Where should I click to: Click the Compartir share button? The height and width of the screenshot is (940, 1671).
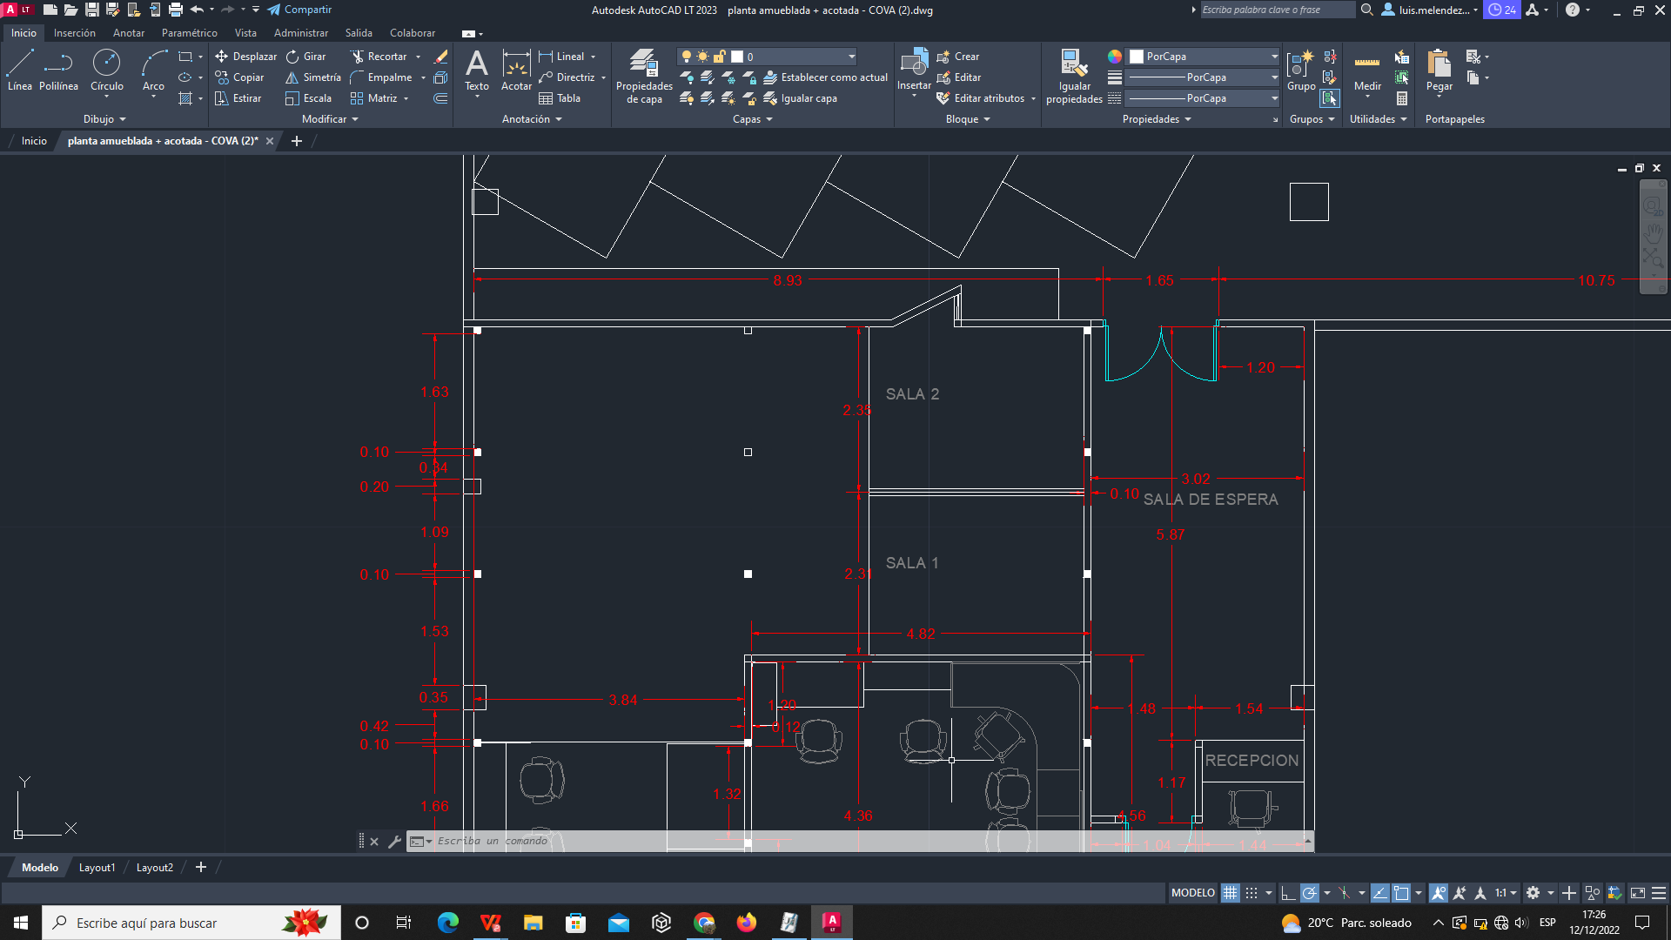(x=299, y=10)
